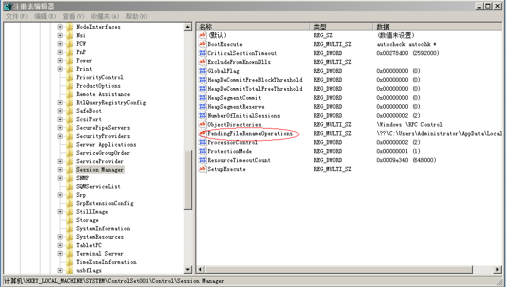Click the Session Manager folder icon
The width and height of the screenshot is (506, 287).
click(70, 169)
